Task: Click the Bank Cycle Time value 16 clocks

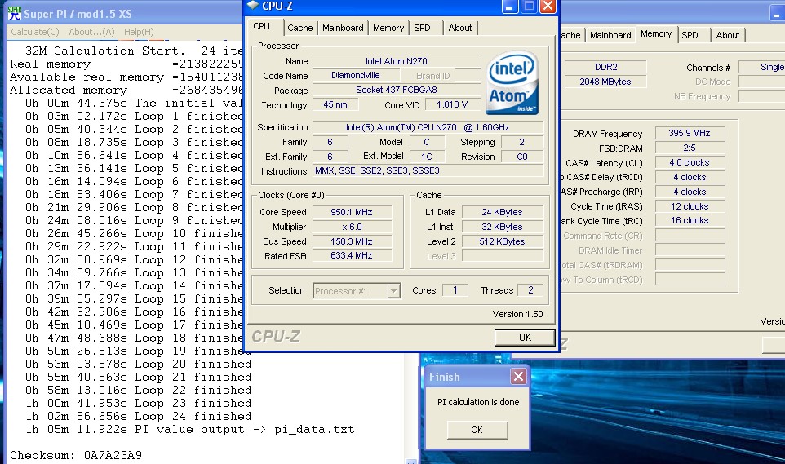Action: click(x=690, y=221)
